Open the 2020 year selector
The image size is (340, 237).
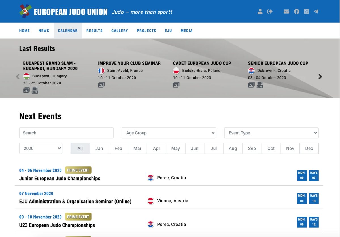41,148
